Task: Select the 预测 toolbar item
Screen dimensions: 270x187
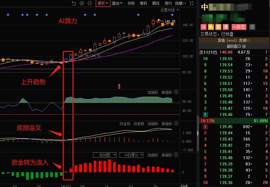Action: [131, 3]
